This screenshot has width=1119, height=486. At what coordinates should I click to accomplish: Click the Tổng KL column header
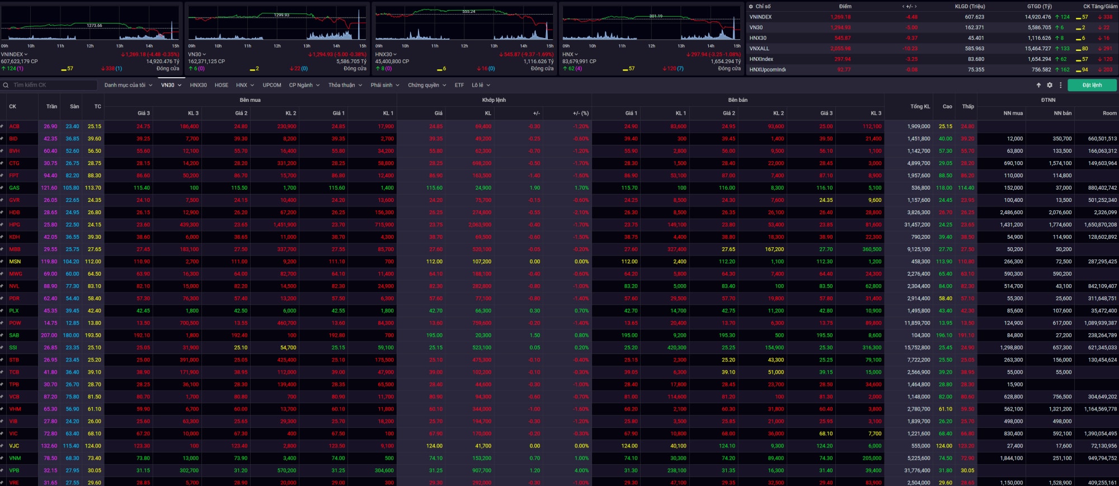(x=920, y=106)
